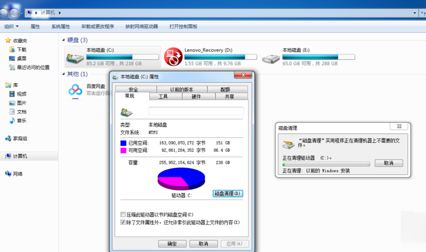Cancel the disk cleanup progress dialog
426x252 pixels.
(389, 163)
